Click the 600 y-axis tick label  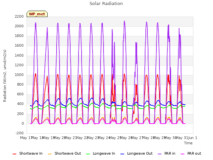pos(20,94)
